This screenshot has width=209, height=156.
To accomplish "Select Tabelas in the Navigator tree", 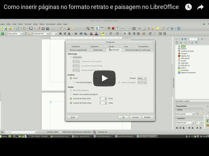I will point(184,49).
